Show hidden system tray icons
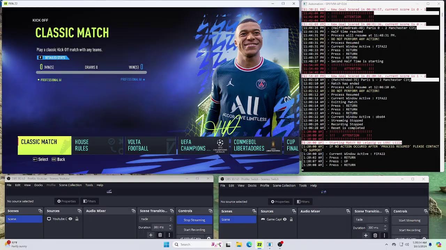Image resolution: width=446 pixels, height=250 pixels. [x=386, y=244]
